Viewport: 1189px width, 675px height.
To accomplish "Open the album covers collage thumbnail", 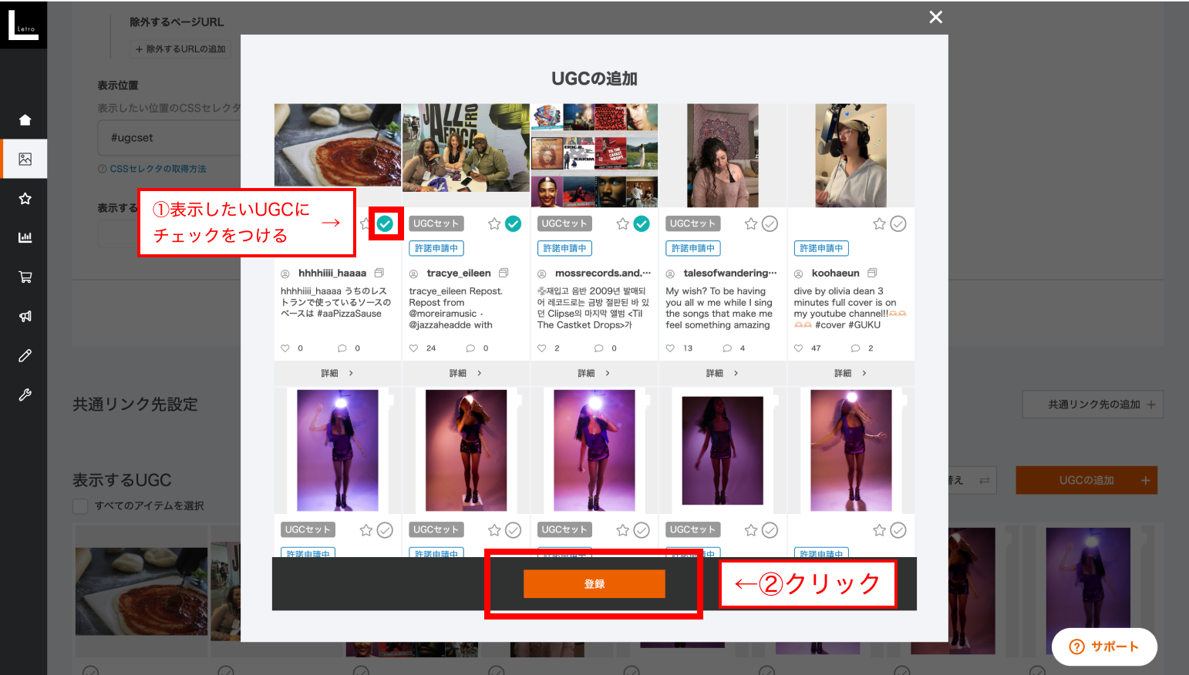I will click(594, 156).
